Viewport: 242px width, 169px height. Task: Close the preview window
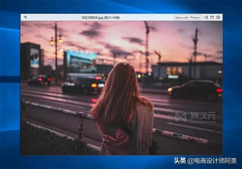[x=218, y=17]
